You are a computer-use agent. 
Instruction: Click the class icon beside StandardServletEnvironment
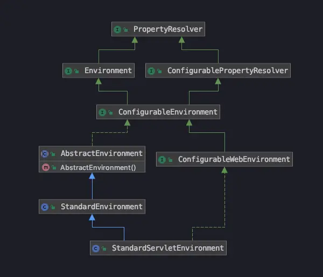96,248
